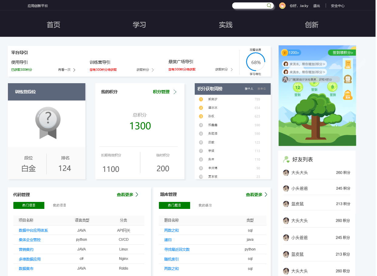This screenshot has width=377, height=276.
Task: Show leaderboard 按单位
Action: pyautogui.click(x=262, y=89)
